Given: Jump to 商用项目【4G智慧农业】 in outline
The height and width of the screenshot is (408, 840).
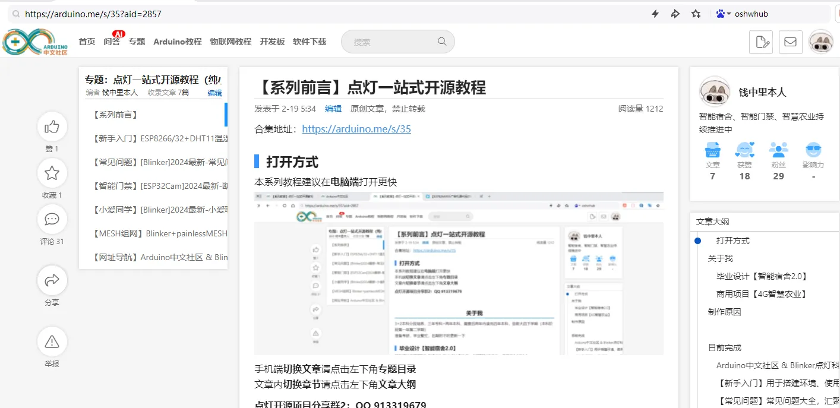Looking at the screenshot, I should 762,294.
